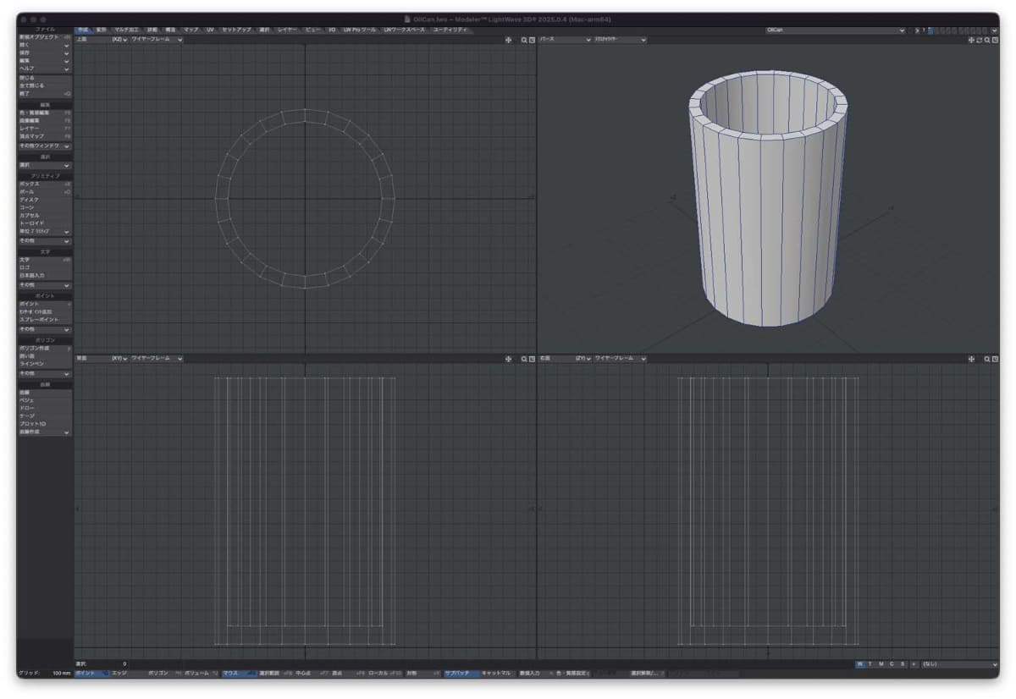1016x699 pixels.
Task: Click 新規オブジェクト in the sidebar
Action: click(x=45, y=37)
